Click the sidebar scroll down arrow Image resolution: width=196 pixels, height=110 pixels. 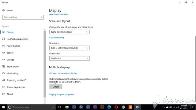(x=45, y=103)
